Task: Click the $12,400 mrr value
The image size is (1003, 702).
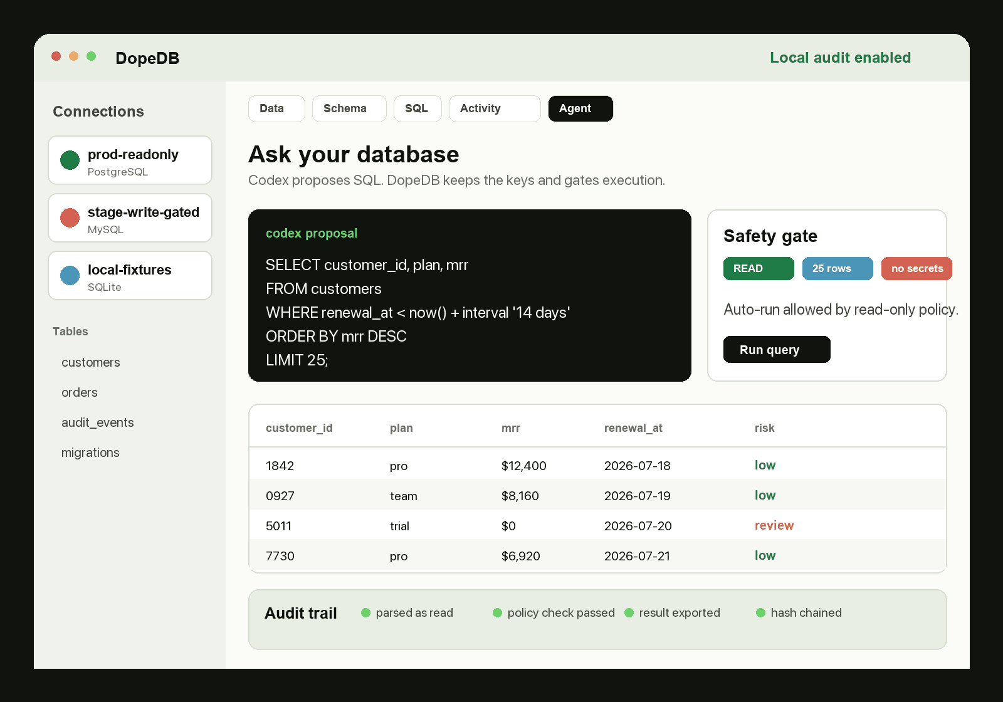Action: point(524,466)
